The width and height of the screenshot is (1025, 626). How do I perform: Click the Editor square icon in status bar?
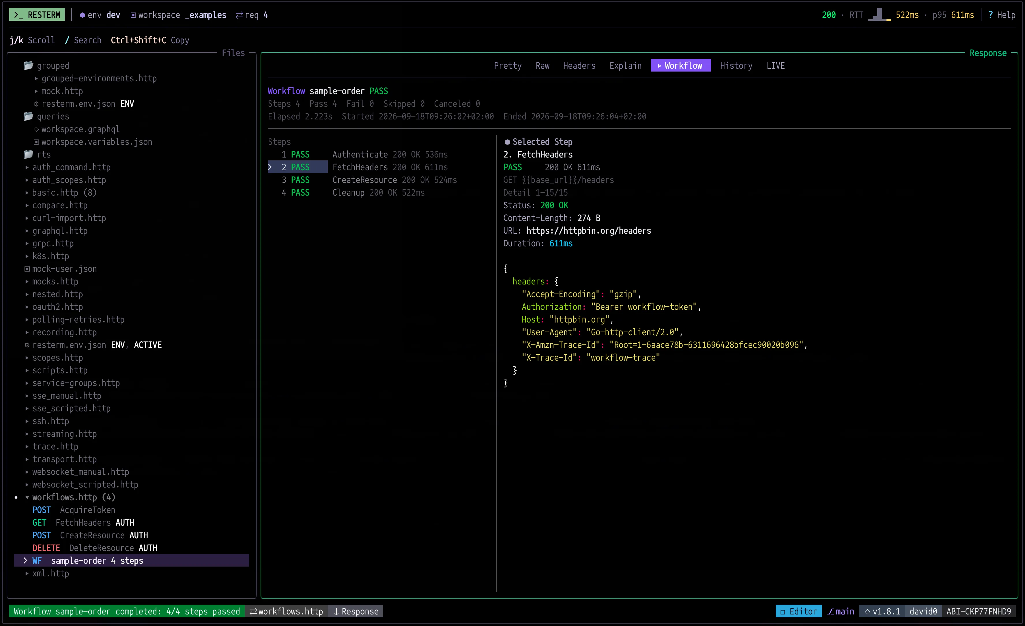point(783,612)
